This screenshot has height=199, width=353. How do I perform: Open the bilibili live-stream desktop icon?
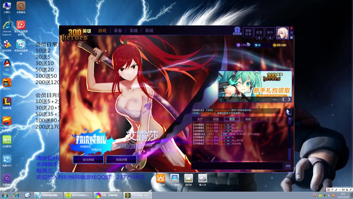click(21, 47)
